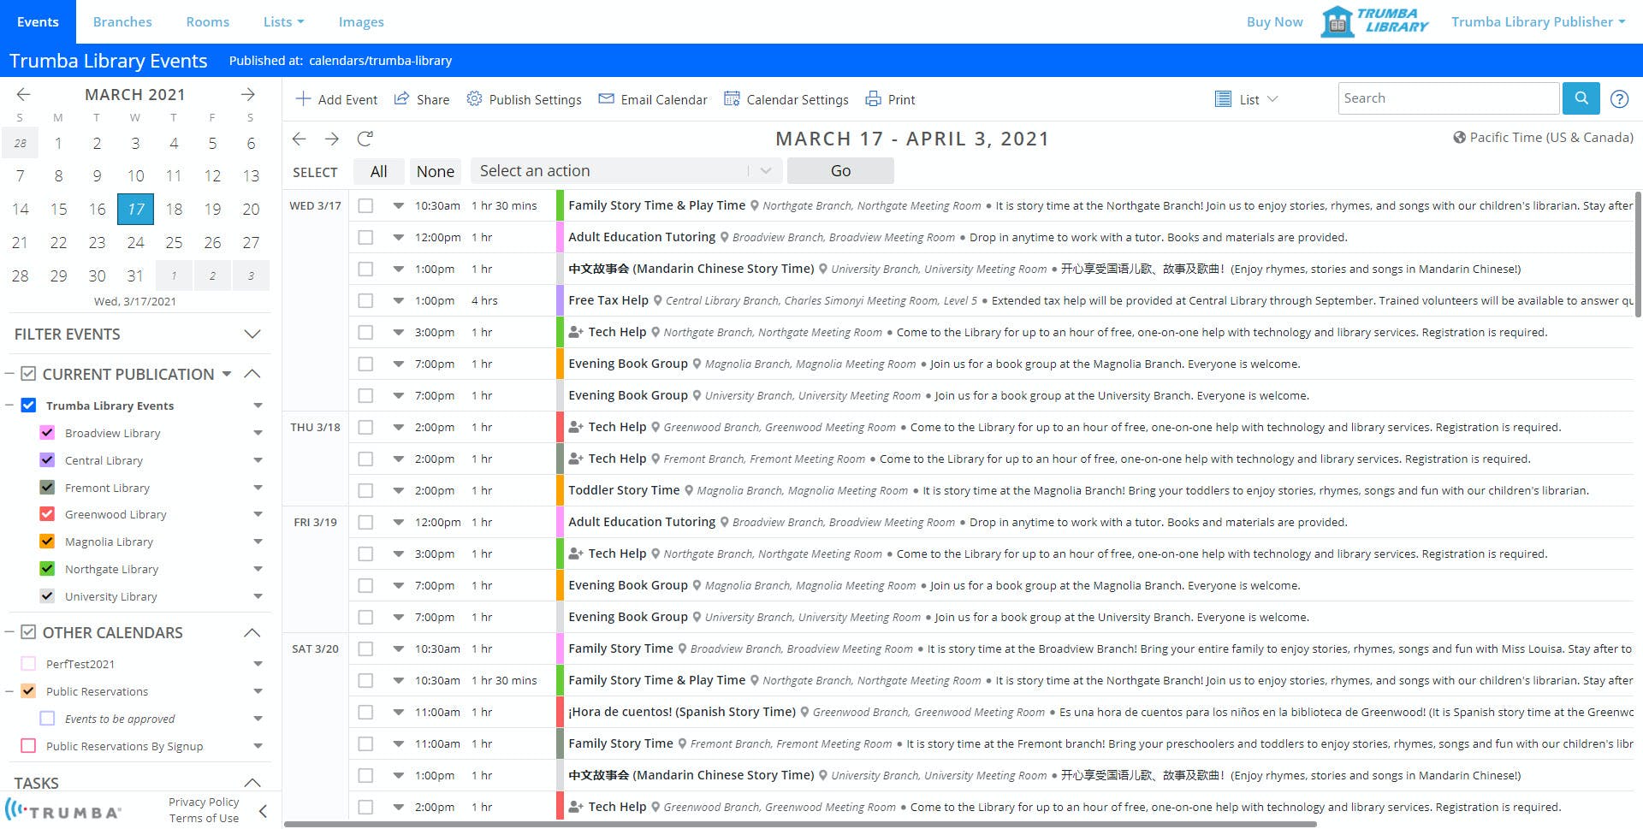
Task: Click the Print printer icon
Action: point(873,99)
